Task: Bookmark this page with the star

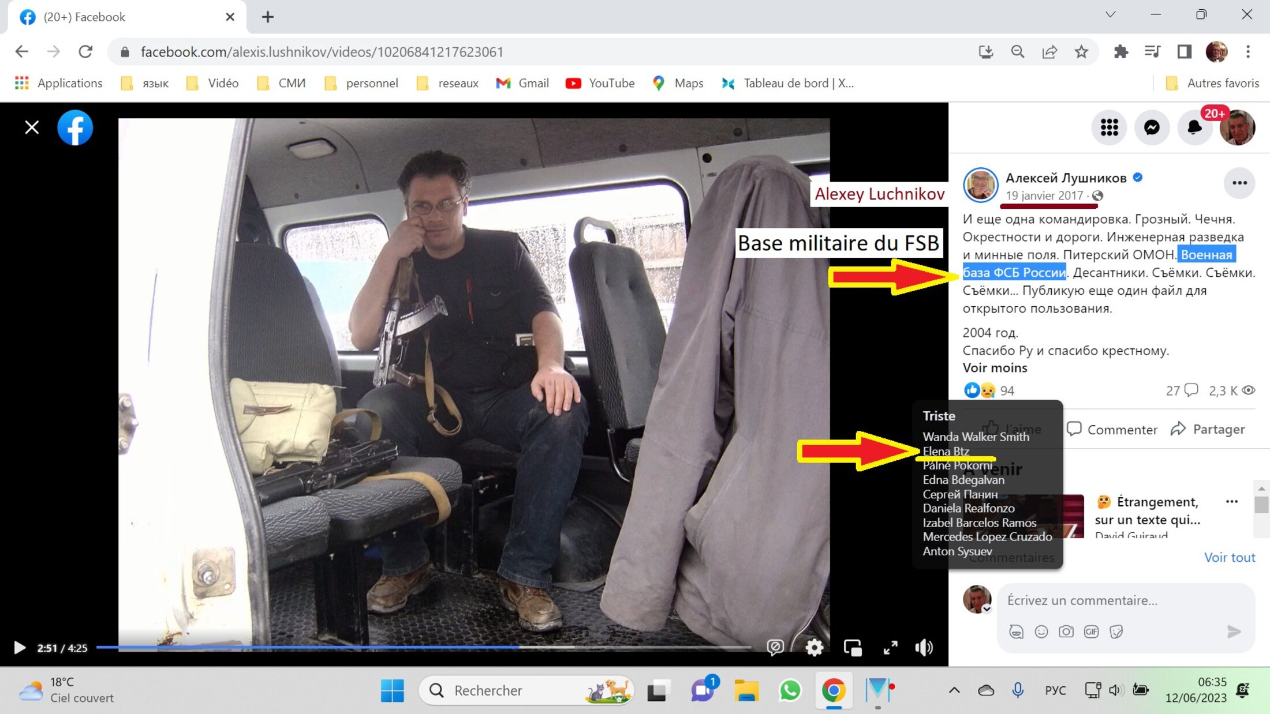Action: coord(1081,52)
